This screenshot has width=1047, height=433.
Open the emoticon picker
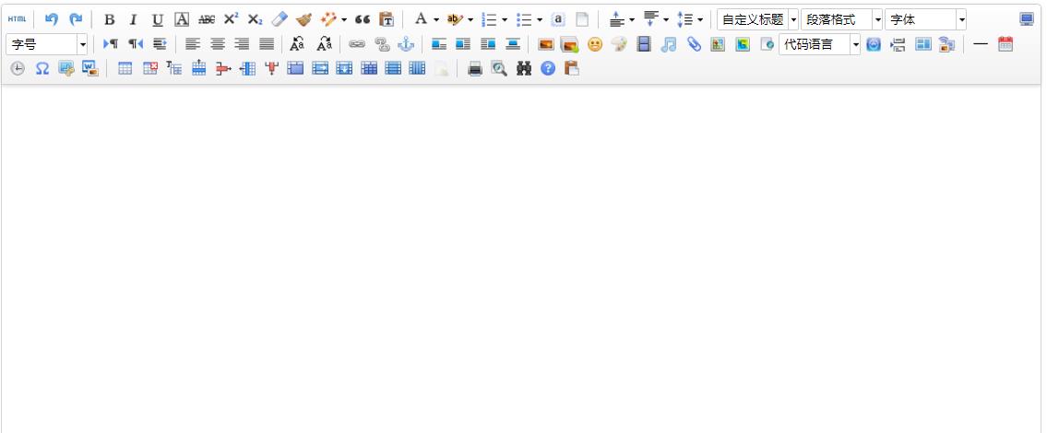point(595,44)
